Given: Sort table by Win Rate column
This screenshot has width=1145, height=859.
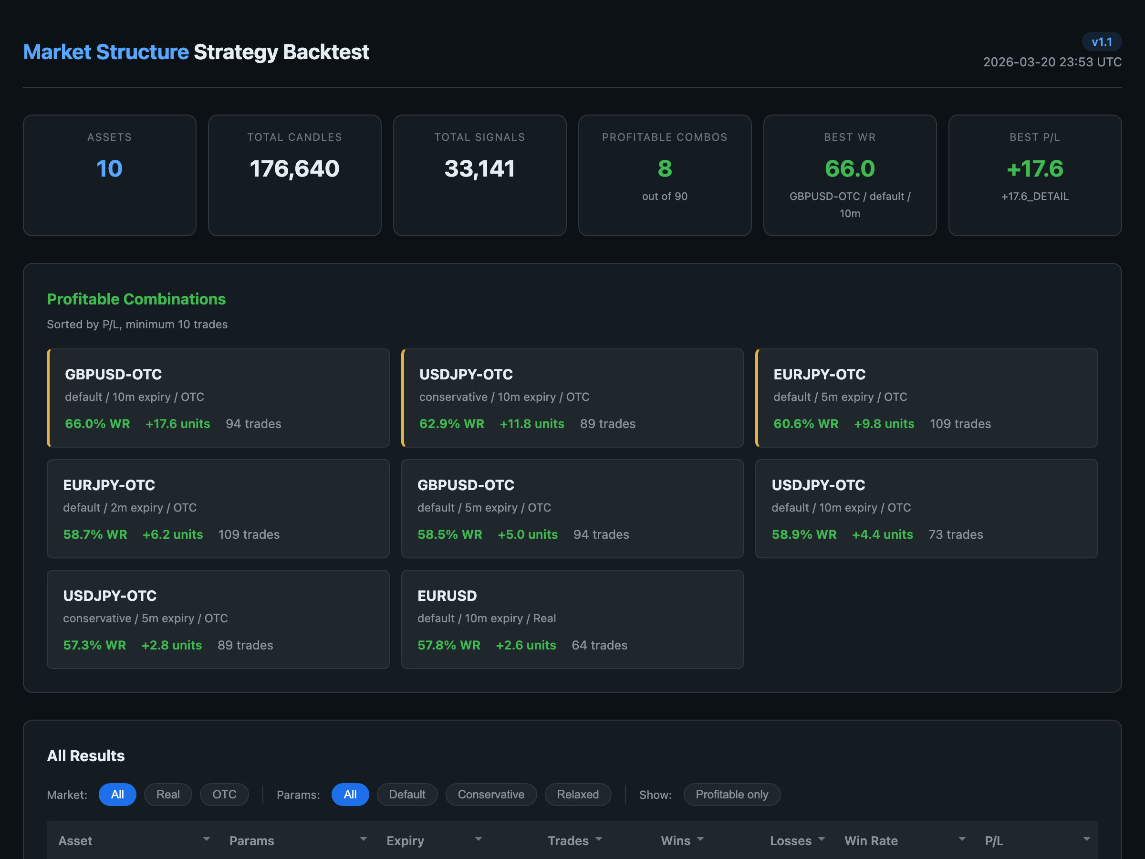Looking at the screenshot, I should point(903,840).
